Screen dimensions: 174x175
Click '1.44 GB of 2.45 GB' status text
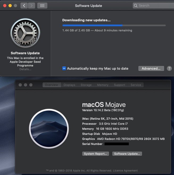pos(76,30)
